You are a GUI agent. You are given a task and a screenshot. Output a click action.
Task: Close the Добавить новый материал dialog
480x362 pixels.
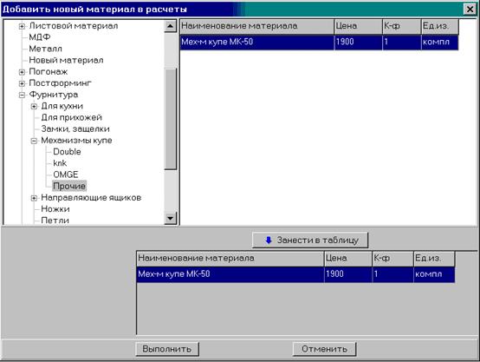pos(470,10)
